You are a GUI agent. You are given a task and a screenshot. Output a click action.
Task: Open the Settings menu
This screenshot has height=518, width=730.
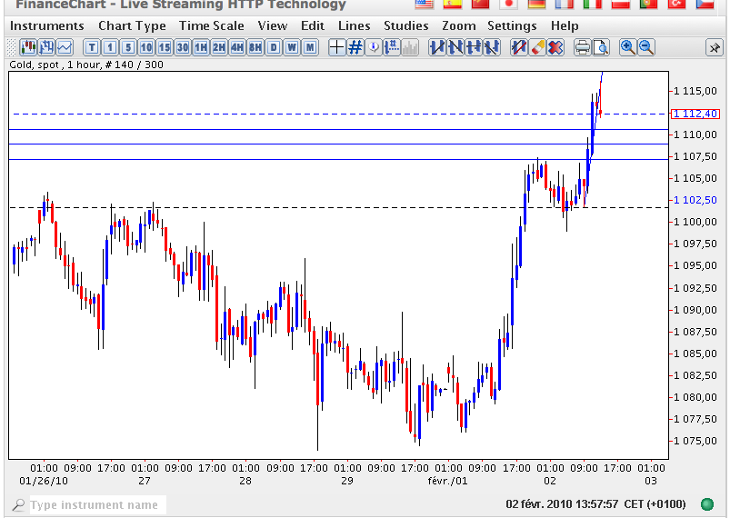pos(512,25)
